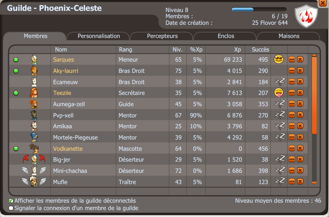The image size is (329, 217).
Task: Click the tongue-out smiley next to Teeziie
Action: click(x=278, y=93)
